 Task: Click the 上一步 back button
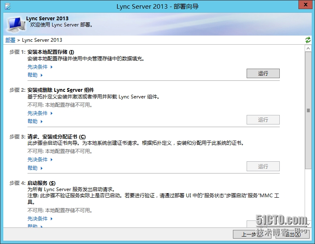[252, 234]
